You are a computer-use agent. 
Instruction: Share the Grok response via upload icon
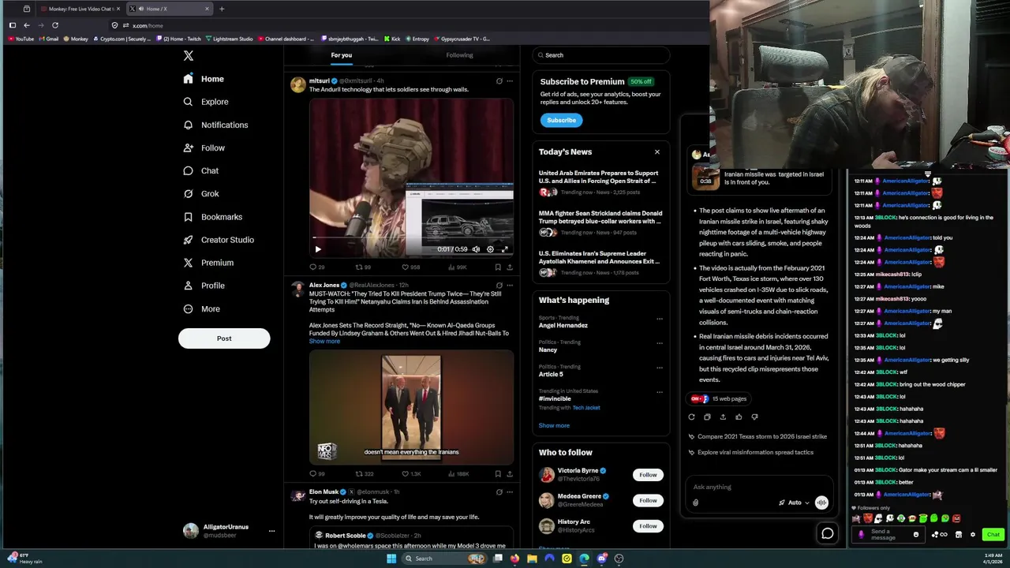point(723,417)
